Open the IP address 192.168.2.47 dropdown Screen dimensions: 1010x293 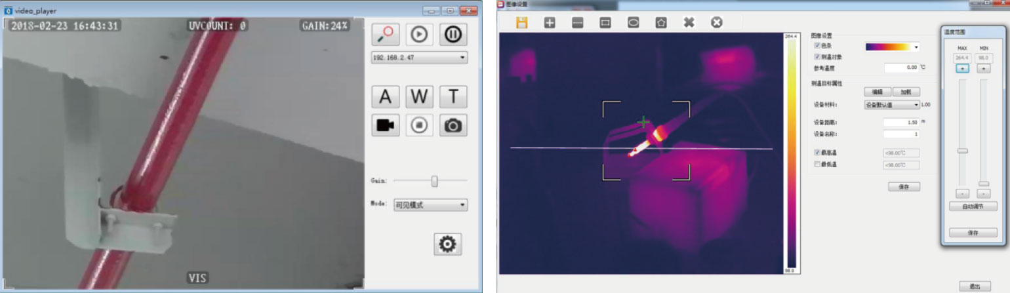[x=419, y=58]
